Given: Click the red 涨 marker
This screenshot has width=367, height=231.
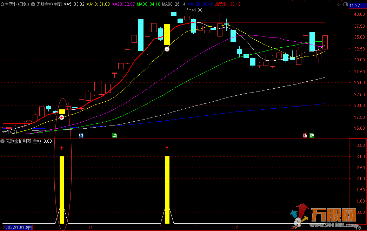Looking at the screenshot, I should (x=305, y=135).
